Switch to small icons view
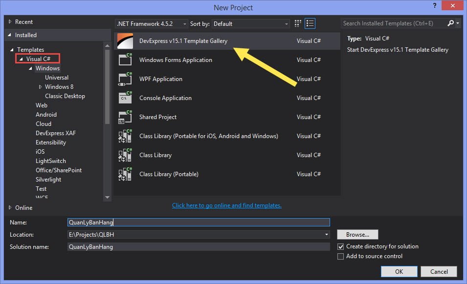467x284 pixels. pos(298,23)
